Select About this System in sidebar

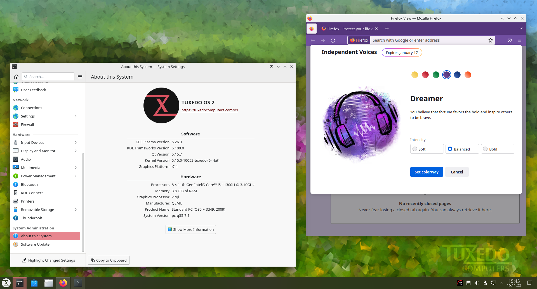tap(45, 236)
